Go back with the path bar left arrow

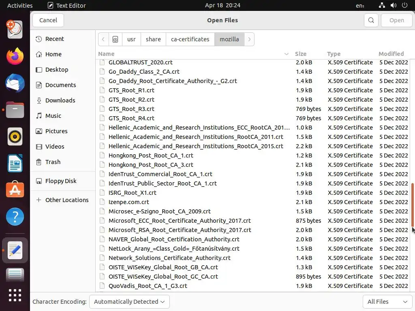tap(103, 39)
